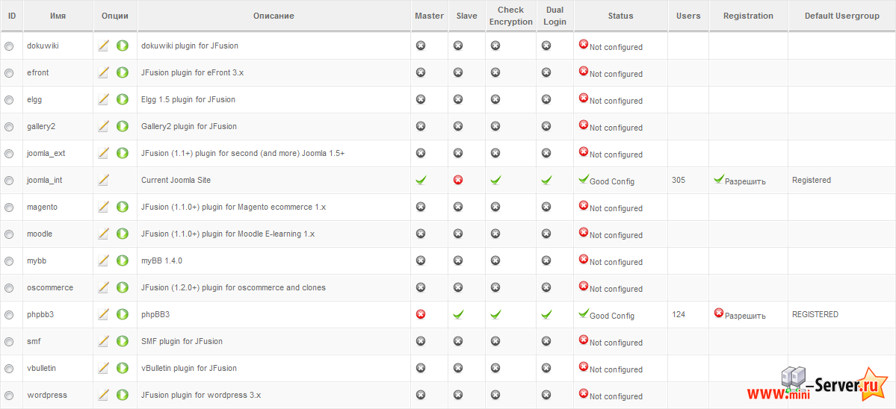Viewport: 896px width, 409px height.
Task: Click magento Slave gray cross icon
Action: (457, 207)
